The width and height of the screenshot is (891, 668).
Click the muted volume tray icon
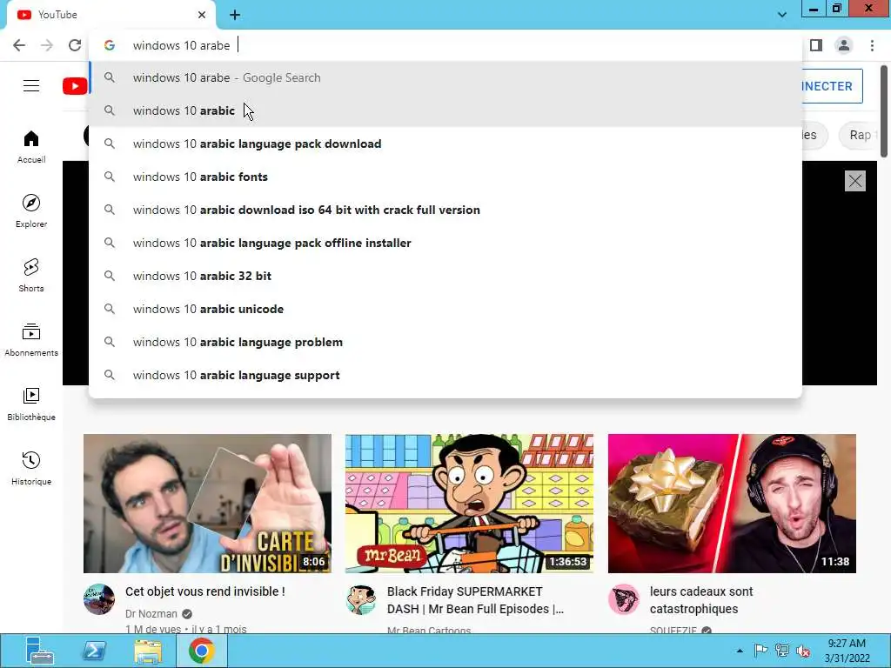tap(803, 651)
